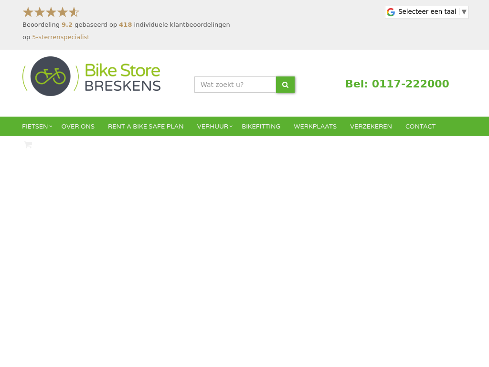489x367 pixels.
Task: Go to Rent a Bike Safe Plan
Action: point(146,126)
